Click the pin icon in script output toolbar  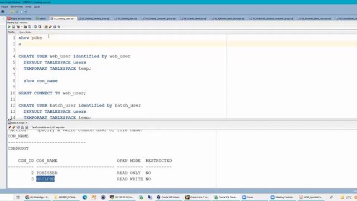(x=9, y=127)
